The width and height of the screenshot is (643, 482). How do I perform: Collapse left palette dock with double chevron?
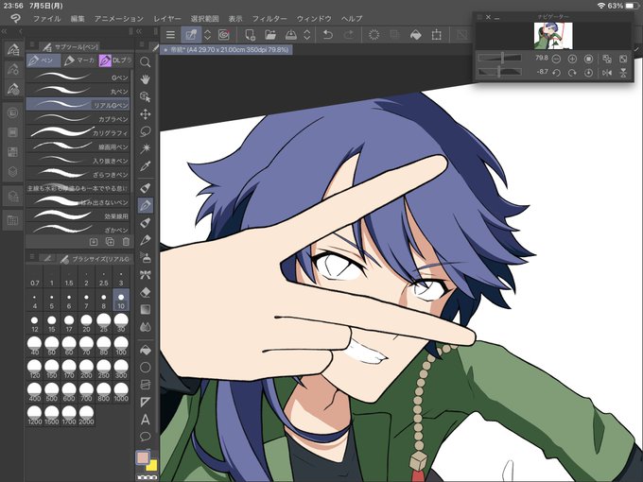click(4, 31)
